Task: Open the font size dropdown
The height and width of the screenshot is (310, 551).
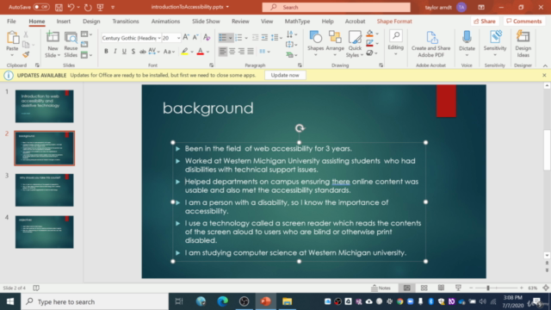Action: 178,38
